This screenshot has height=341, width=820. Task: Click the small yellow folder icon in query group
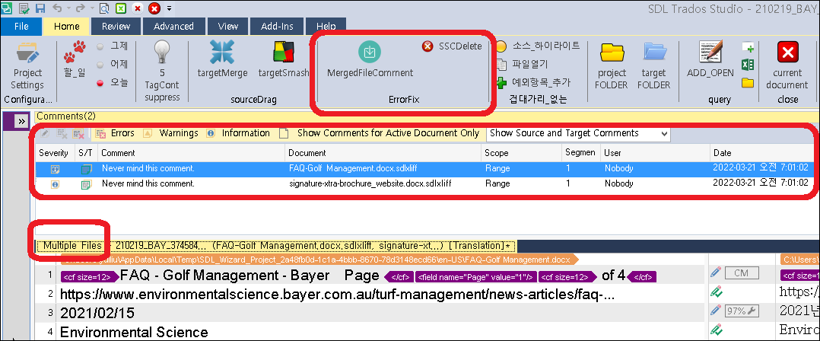(x=747, y=83)
